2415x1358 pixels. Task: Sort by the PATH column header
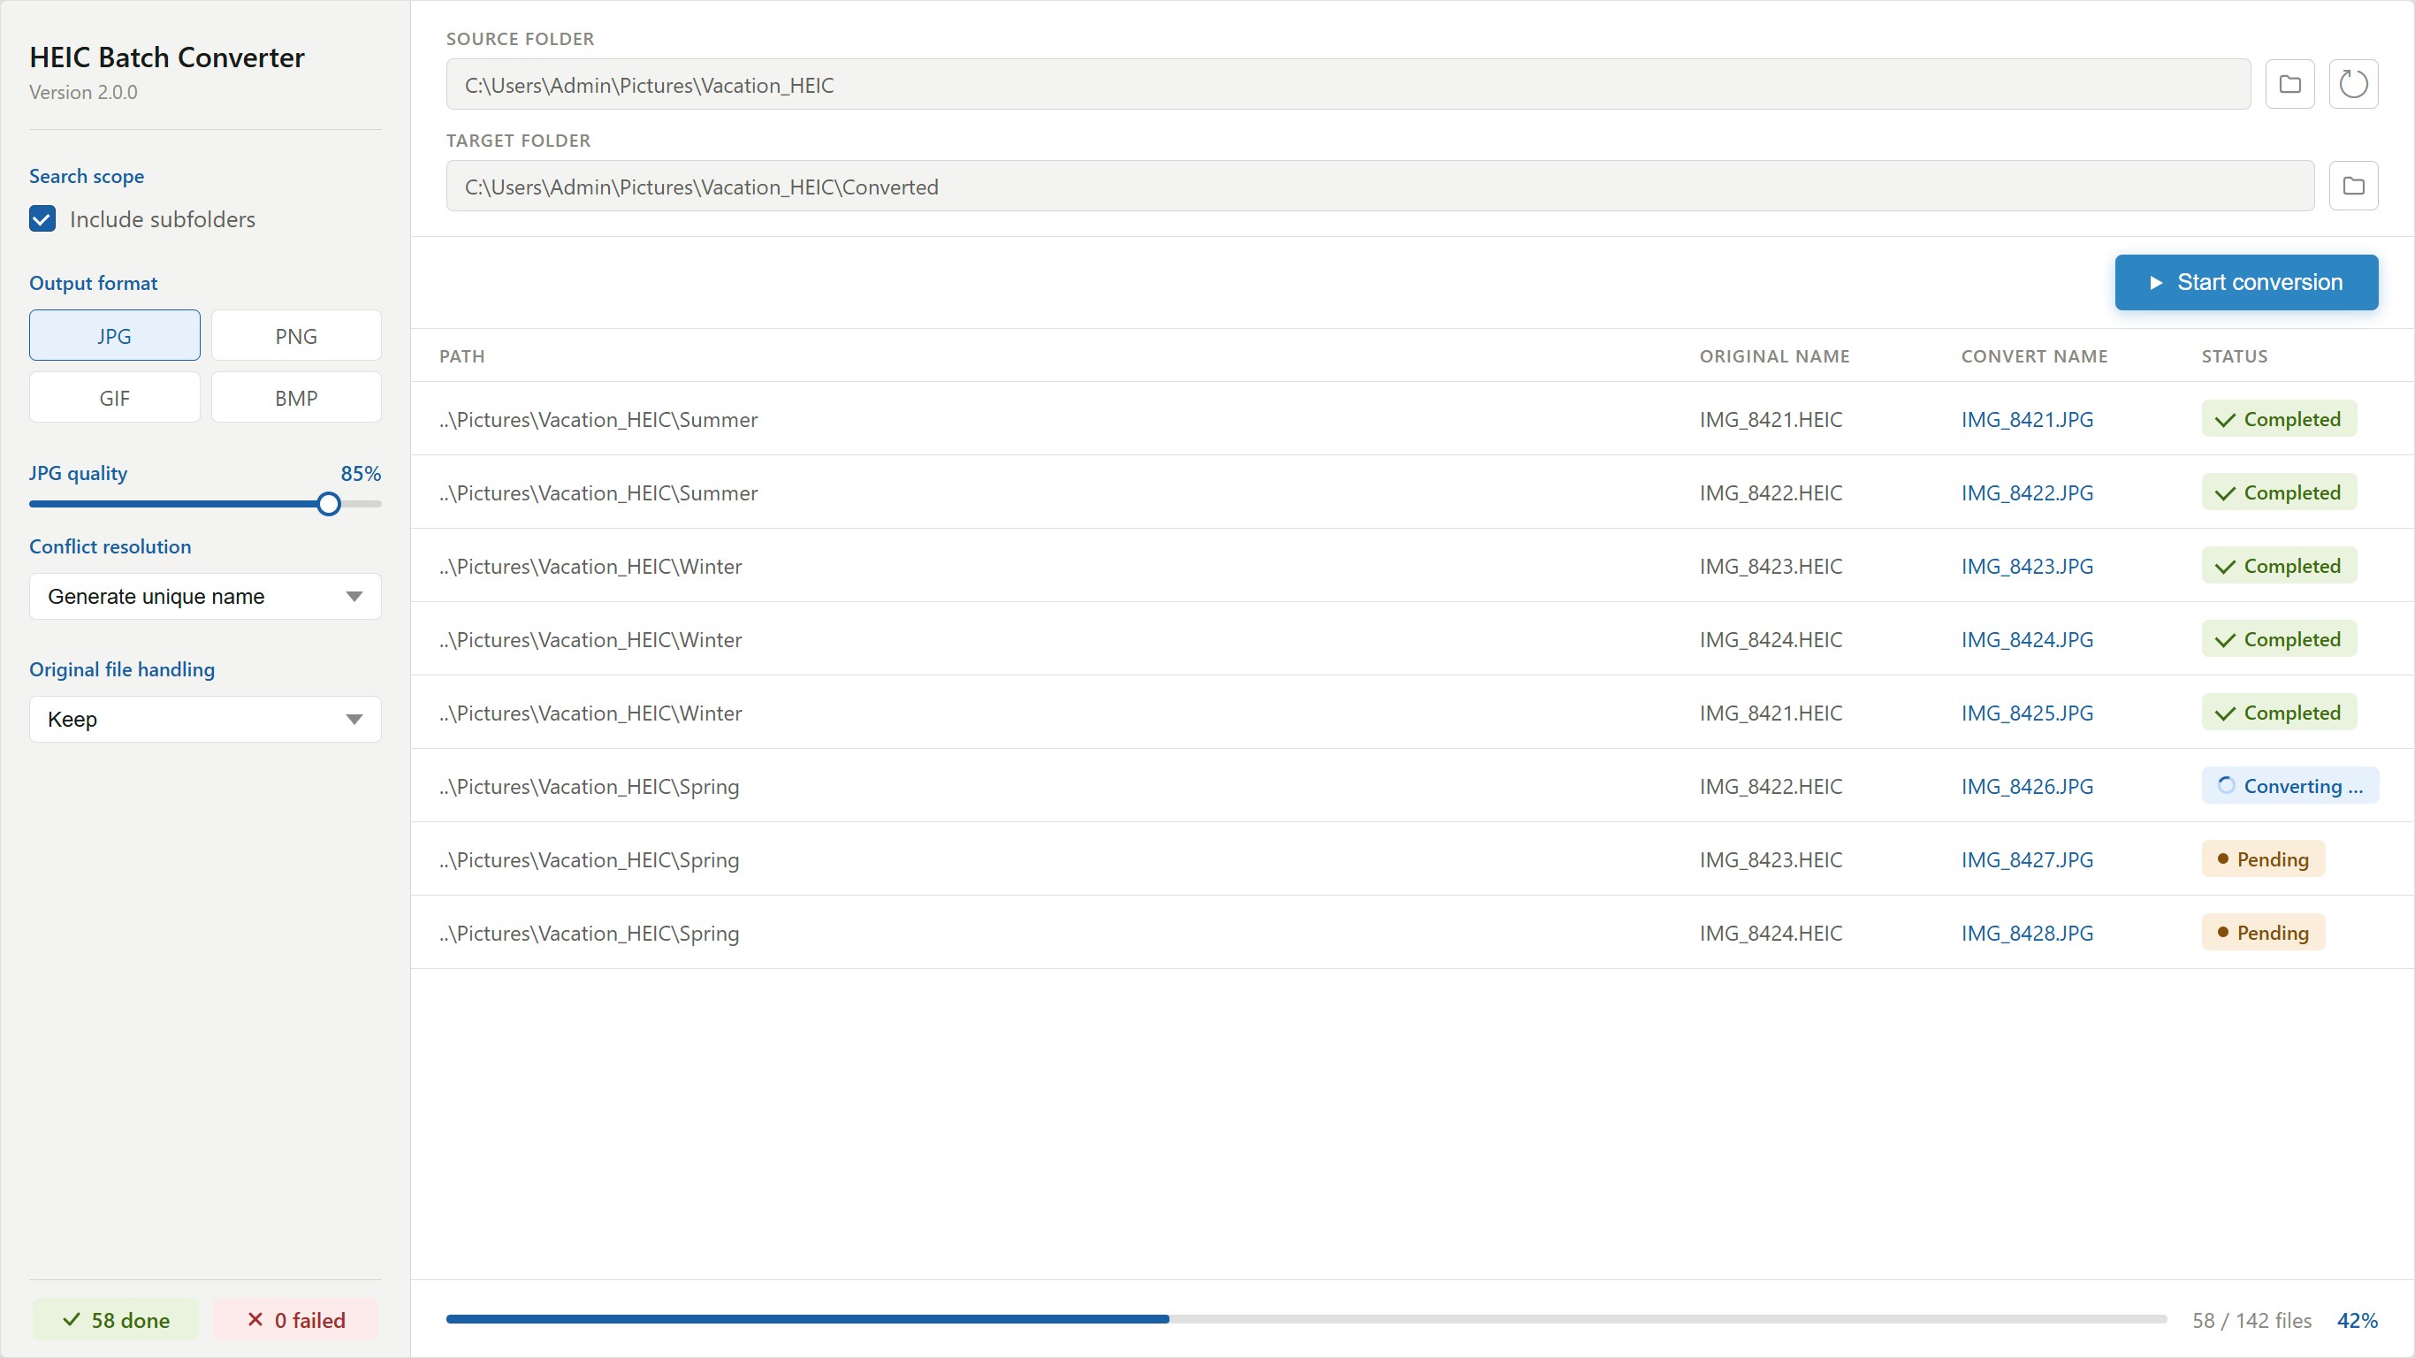point(462,356)
